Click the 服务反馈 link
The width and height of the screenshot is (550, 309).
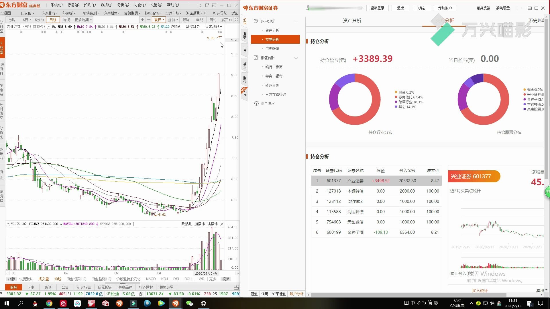click(483, 8)
